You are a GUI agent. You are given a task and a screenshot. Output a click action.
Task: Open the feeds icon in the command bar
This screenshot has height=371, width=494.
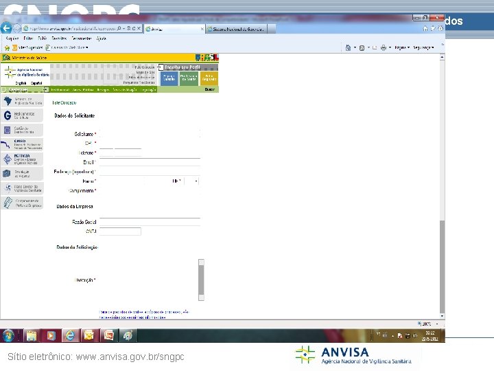362,47
